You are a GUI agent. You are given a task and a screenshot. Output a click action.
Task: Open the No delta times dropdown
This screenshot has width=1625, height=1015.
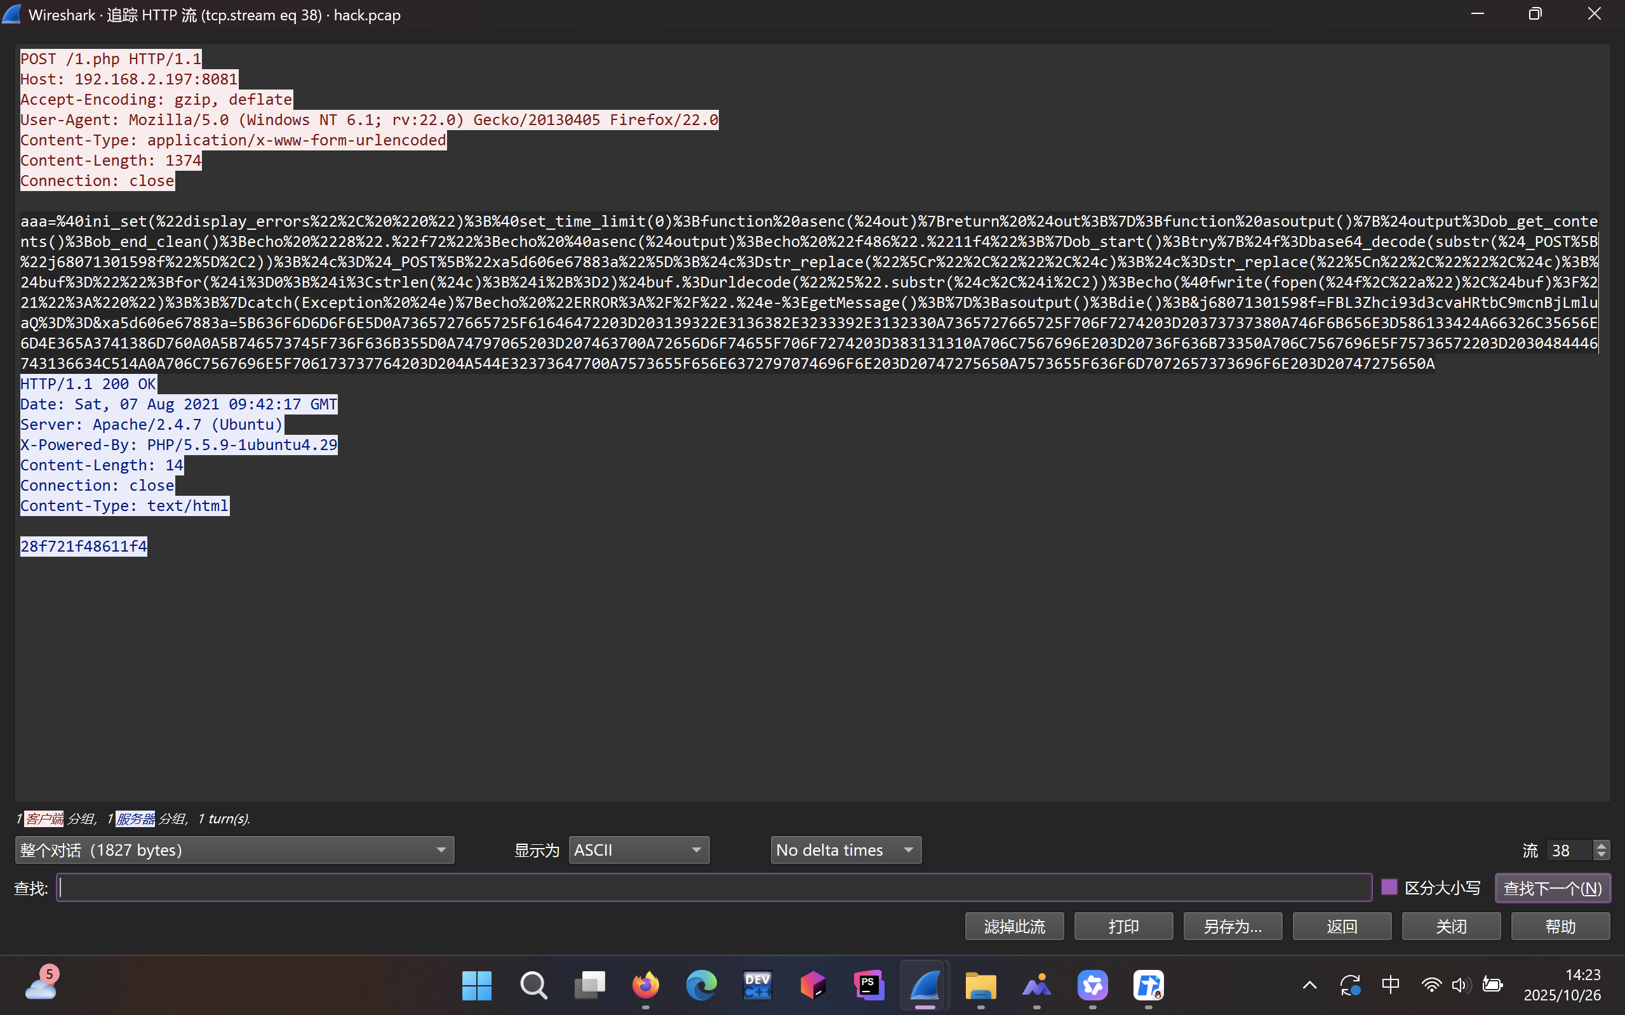tap(845, 850)
